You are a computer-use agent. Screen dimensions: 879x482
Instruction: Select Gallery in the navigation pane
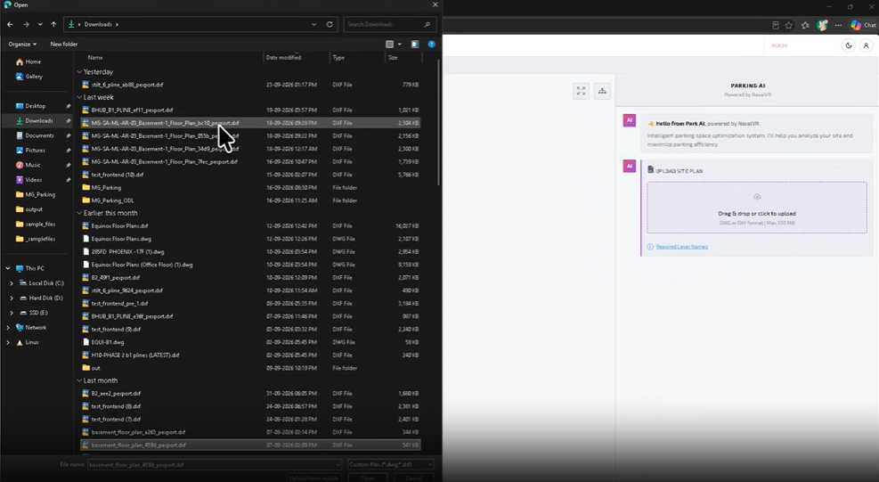(x=34, y=77)
